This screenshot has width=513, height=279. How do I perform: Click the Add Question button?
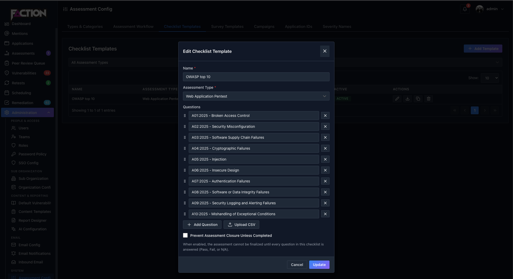pyautogui.click(x=202, y=225)
